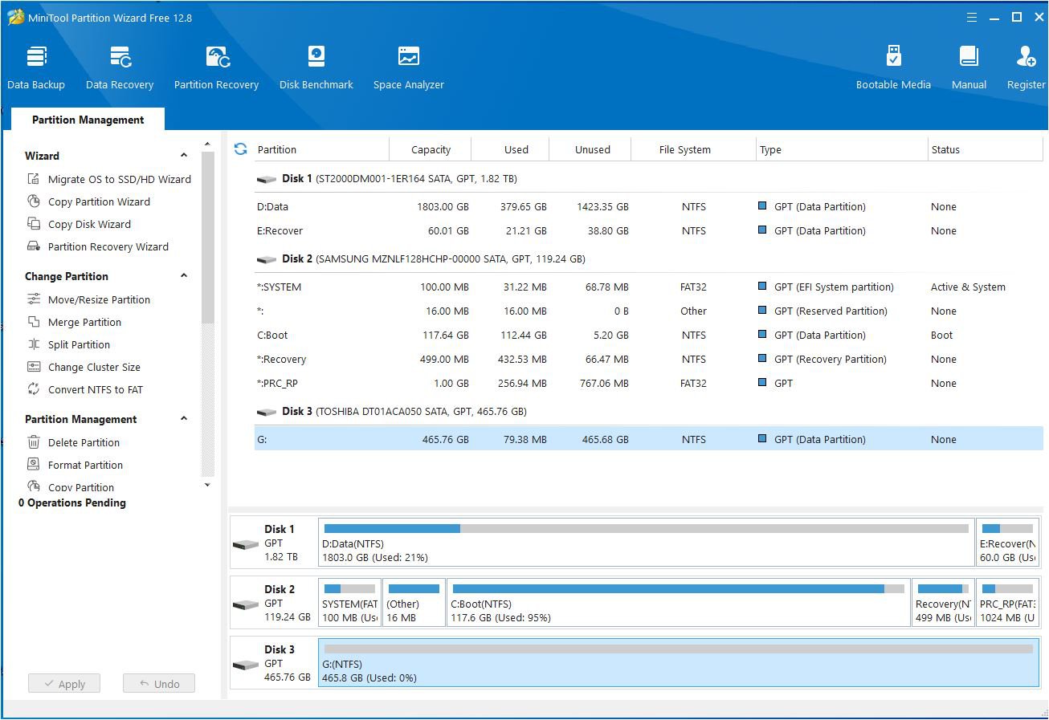Select the G:(NTFS) block in disk map
The image size is (1049, 720).
[679, 663]
